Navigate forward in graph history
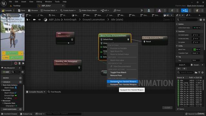 click(x=39, y=20)
